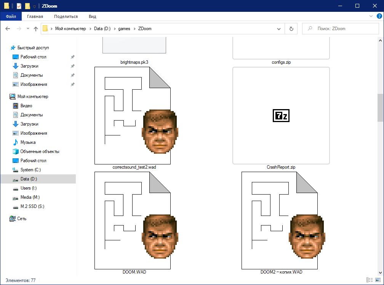Select the configs.zip file name
The height and width of the screenshot is (285, 384).
tap(281, 62)
